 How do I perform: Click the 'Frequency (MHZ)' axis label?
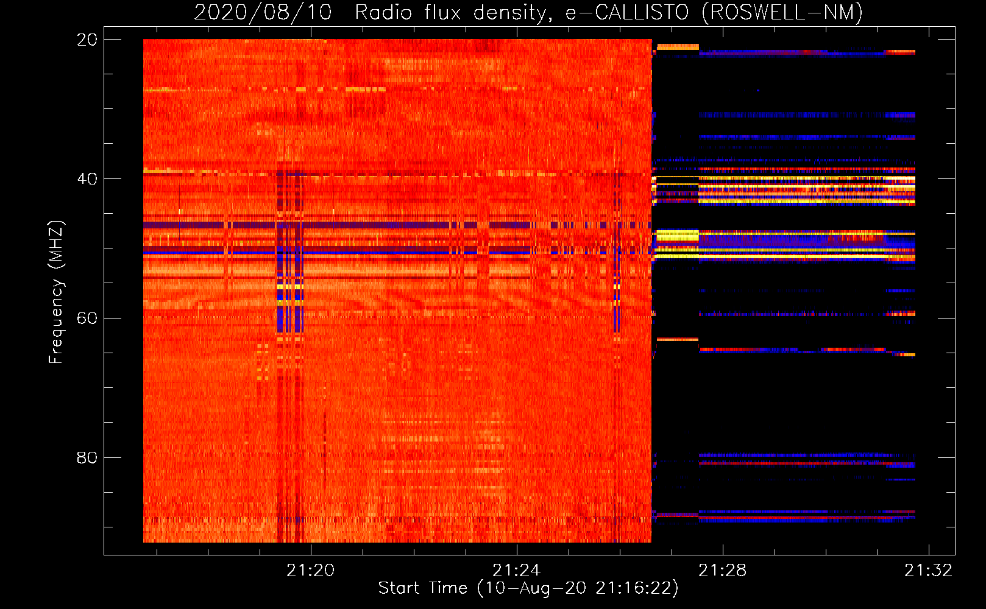pyautogui.click(x=56, y=292)
